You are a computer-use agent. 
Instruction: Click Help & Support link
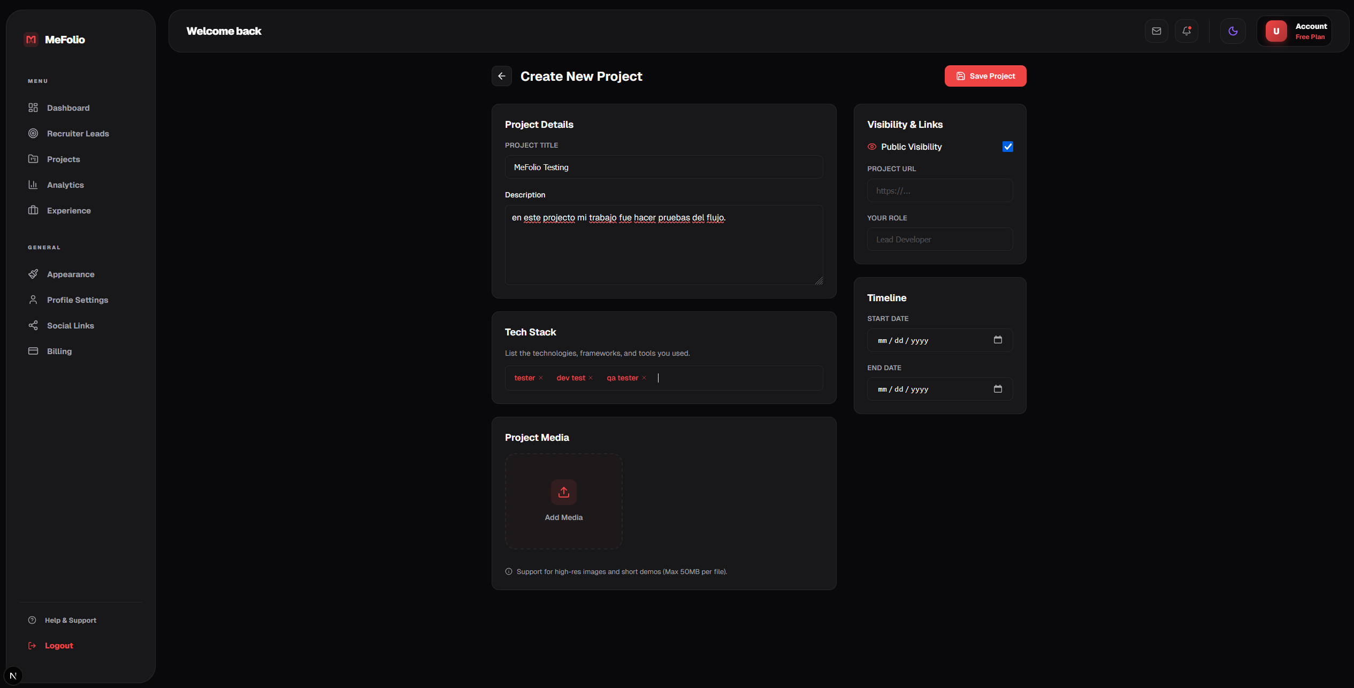click(71, 620)
